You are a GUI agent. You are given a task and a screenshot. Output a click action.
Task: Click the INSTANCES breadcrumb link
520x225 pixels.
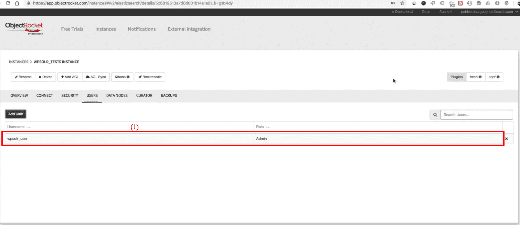(19, 62)
